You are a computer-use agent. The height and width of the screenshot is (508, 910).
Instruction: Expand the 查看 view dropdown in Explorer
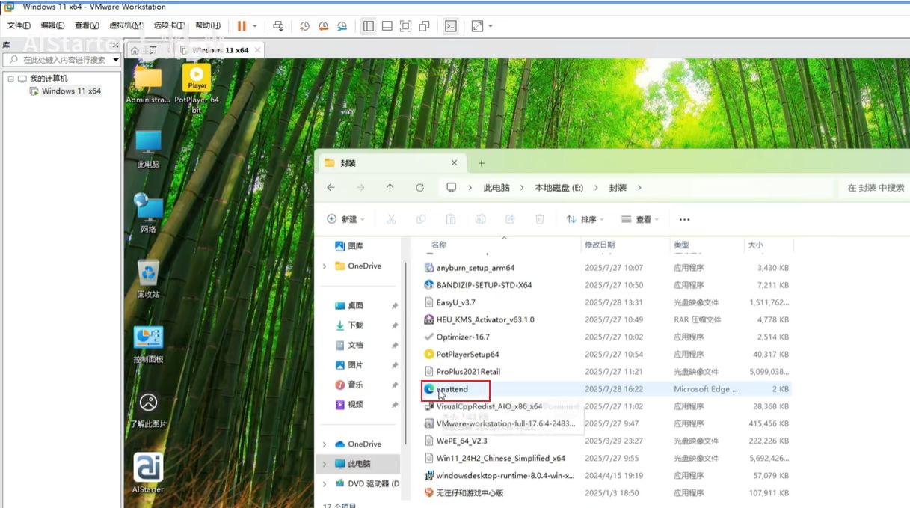[x=640, y=219]
